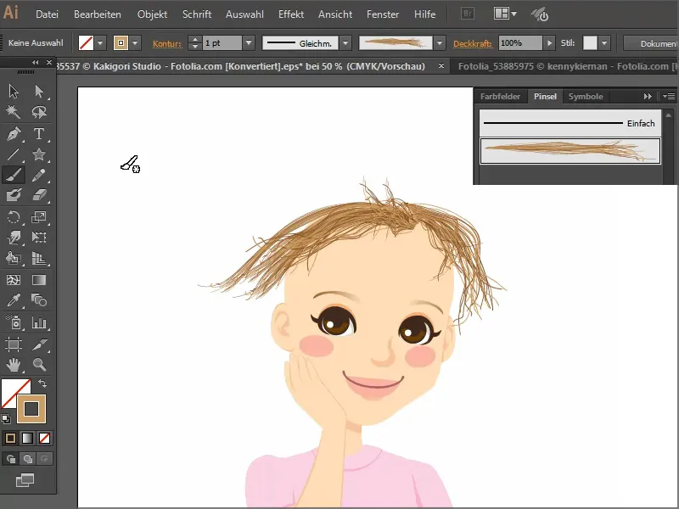
Task: Select the Slice tool
Action: click(x=39, y=344)
